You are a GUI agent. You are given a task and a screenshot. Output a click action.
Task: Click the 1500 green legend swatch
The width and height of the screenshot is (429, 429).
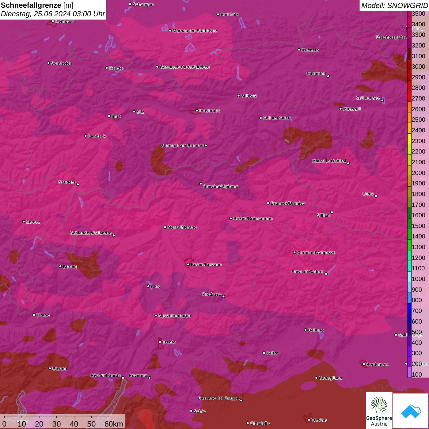tap(409, 226)
